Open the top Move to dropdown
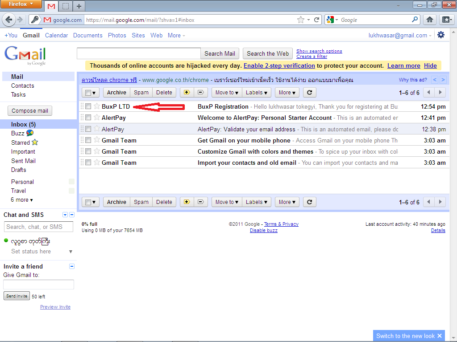Image resolution: width=457 pixels, height=342 pixels. click(227, 93)
